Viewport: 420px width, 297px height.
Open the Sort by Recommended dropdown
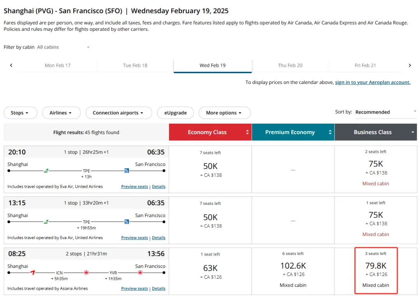[385, 112]
